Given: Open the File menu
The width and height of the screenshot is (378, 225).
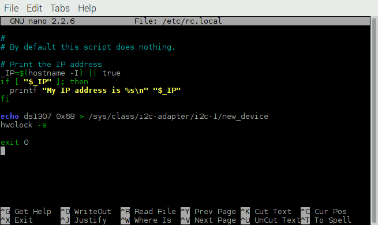Looking at the screenshot, I should coord(12,8).
